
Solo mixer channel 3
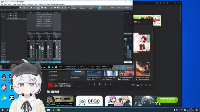click(51, 46)
